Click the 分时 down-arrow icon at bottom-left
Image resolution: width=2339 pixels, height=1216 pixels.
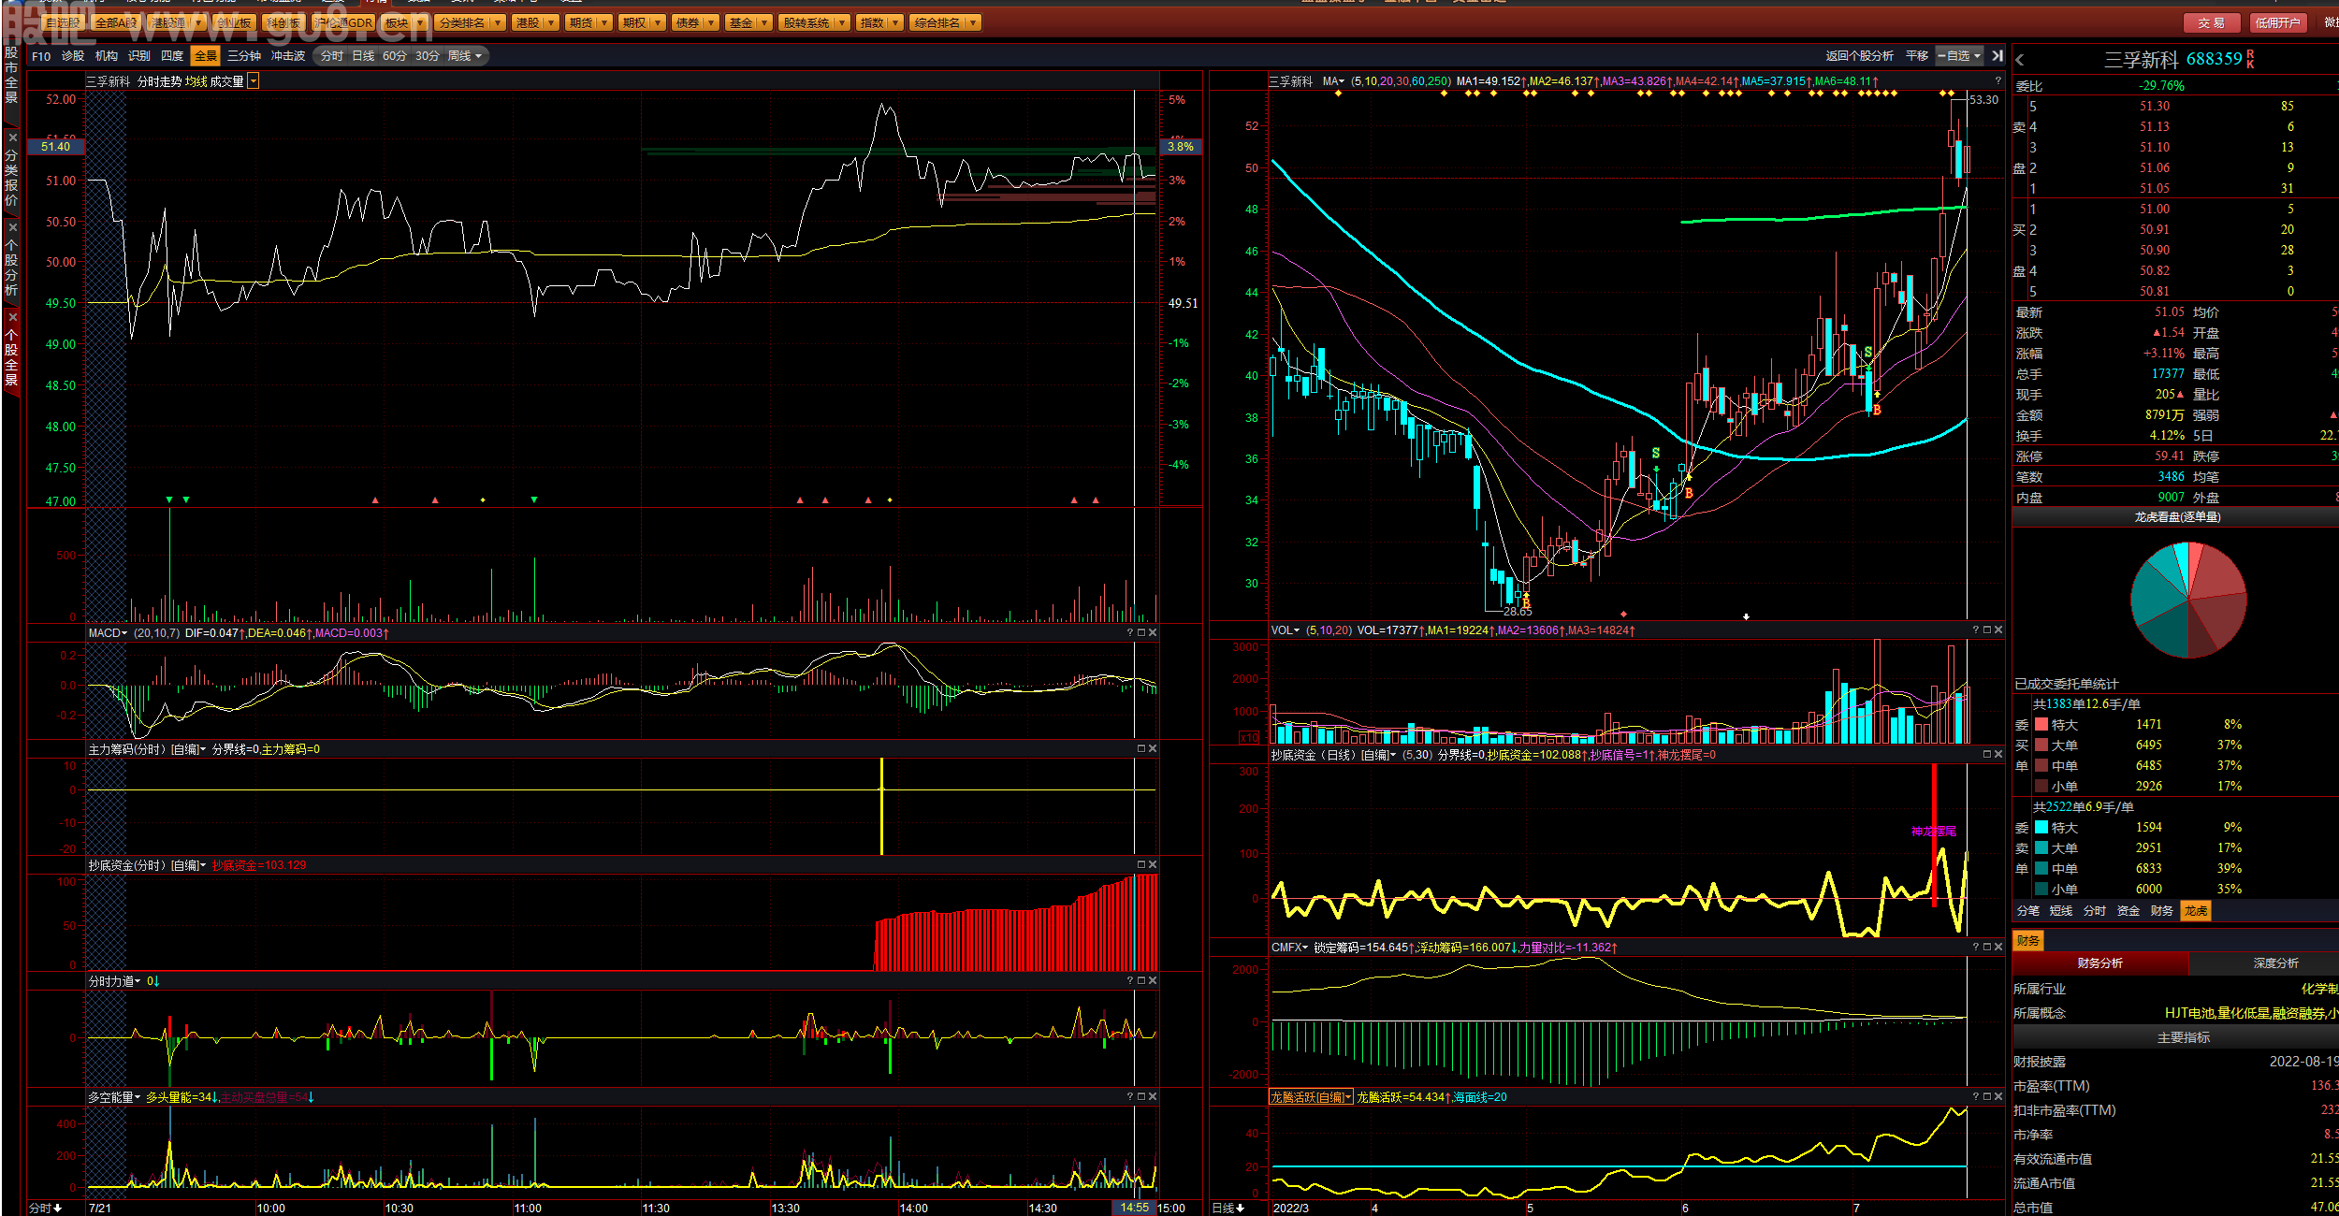pyautogui.click(x=57, y=1209)
